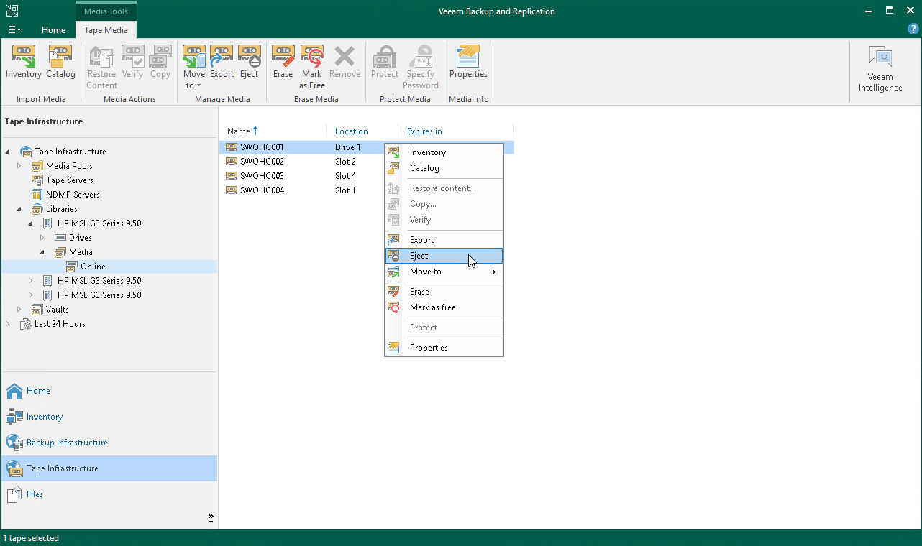The height and width of the screenshot is (546, 922).
Task: Sort by the Location column header
Action: tap(362, 131)
